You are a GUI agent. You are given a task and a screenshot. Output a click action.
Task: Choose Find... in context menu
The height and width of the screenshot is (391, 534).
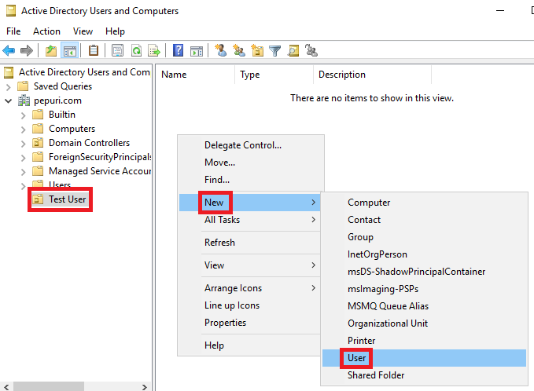[249, 180]
